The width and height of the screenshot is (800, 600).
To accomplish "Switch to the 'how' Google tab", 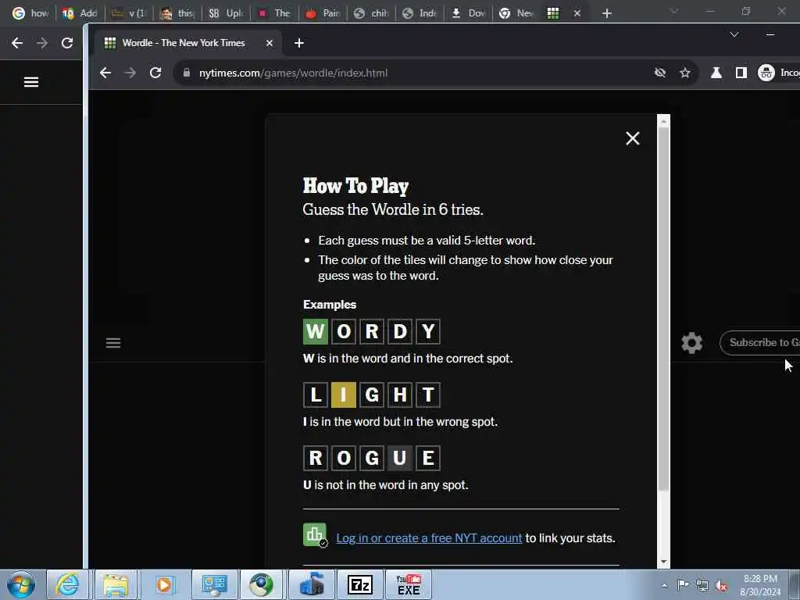I will [30, 13].
